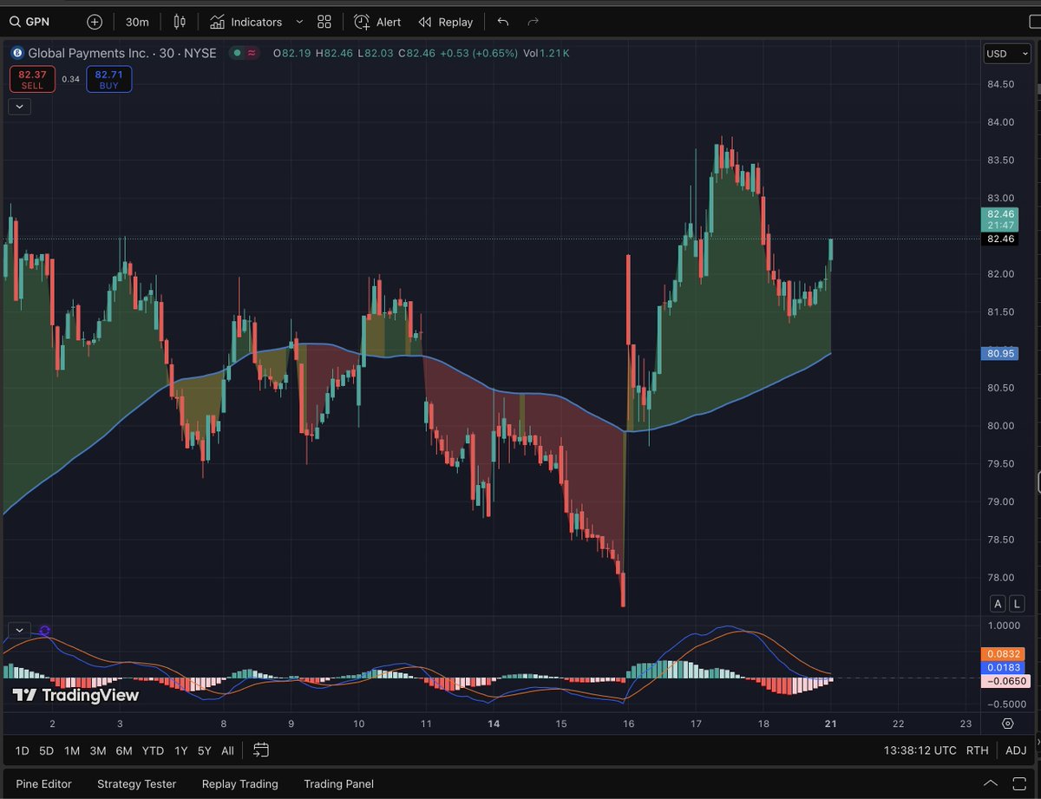Add symbol with the plus icon
1041x799 pixels.
[95, 22]
